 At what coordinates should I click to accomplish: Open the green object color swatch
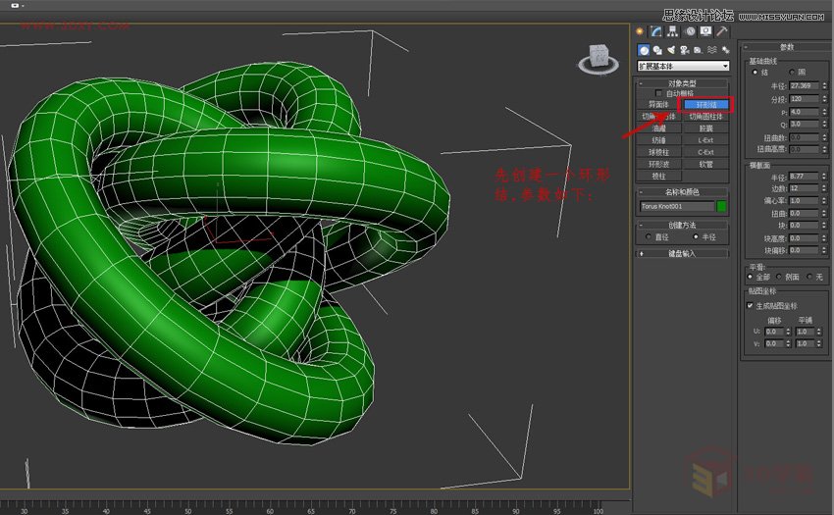pos(722,207)
